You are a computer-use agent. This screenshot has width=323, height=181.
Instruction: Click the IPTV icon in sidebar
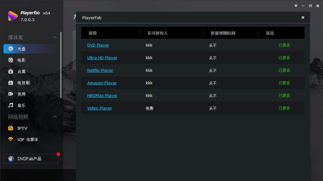(11, 128)
